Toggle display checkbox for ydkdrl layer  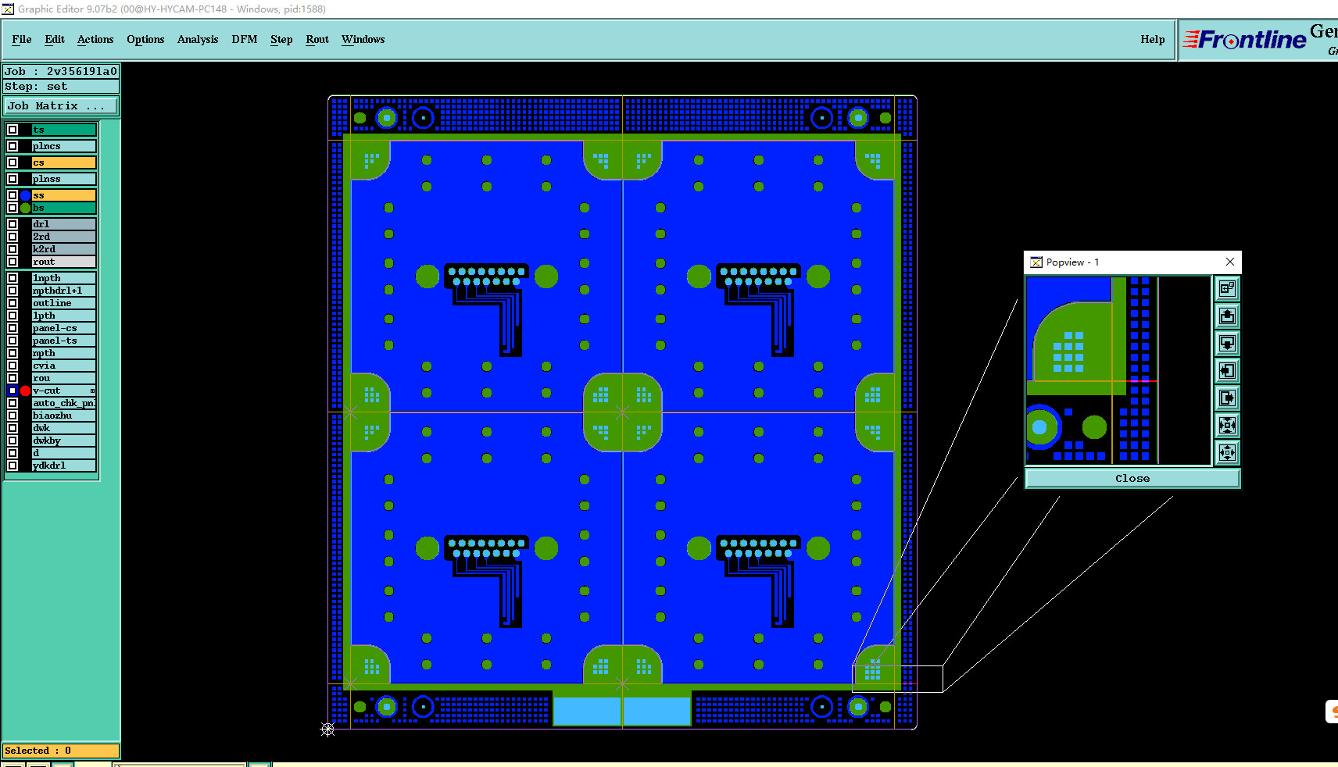(13, 466)
